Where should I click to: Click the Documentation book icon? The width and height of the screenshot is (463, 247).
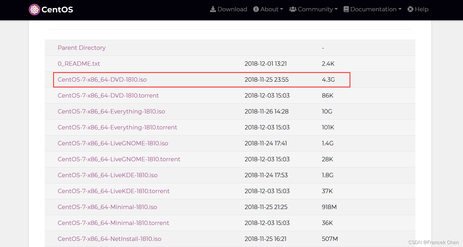pyautogui.click(x=346, y=9)
